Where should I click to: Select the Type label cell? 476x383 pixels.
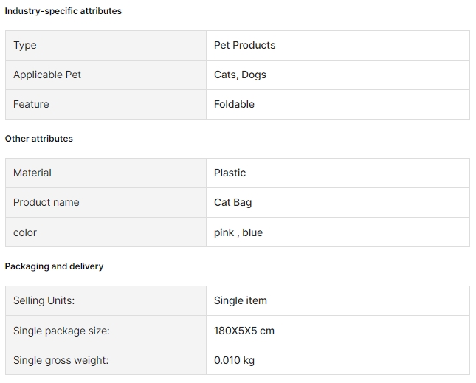[x=106, y=45]
